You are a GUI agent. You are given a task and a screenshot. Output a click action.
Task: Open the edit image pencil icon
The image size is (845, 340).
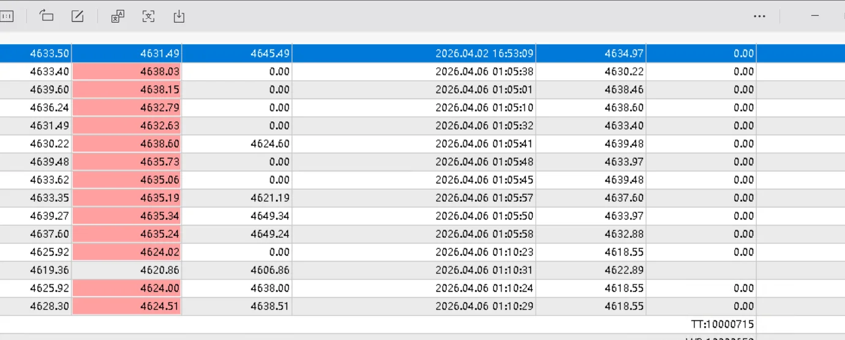[78, 17]
